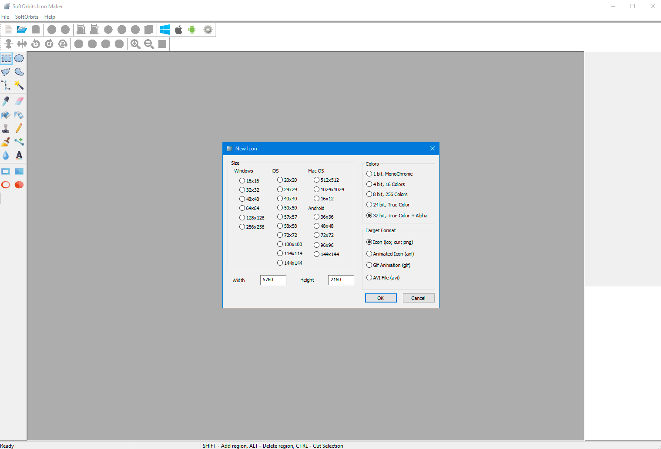Viewport: 661px width, 449px height.
Task: Select the Android 36x36 size
Action: 324,217
